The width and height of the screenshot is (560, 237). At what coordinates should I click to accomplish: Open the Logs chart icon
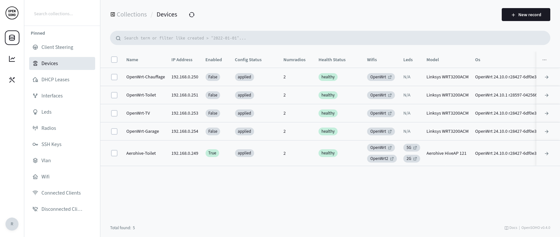(x=12, y=59)
